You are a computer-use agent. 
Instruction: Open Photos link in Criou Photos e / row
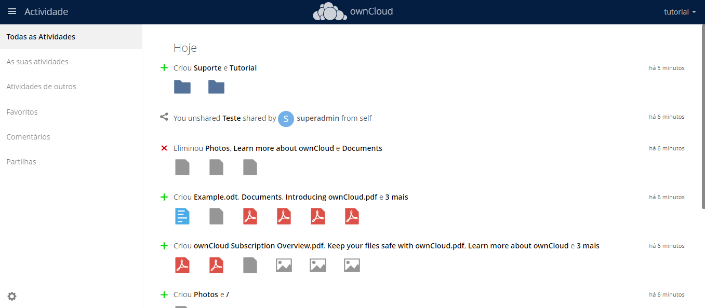(206, 295)
